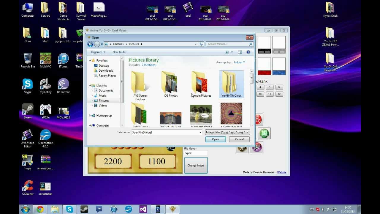Select the Yu-Gi-Oh Cards folder

point(231,84)
